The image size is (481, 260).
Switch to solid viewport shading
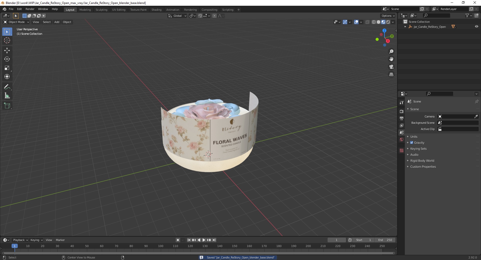point(379,22)
